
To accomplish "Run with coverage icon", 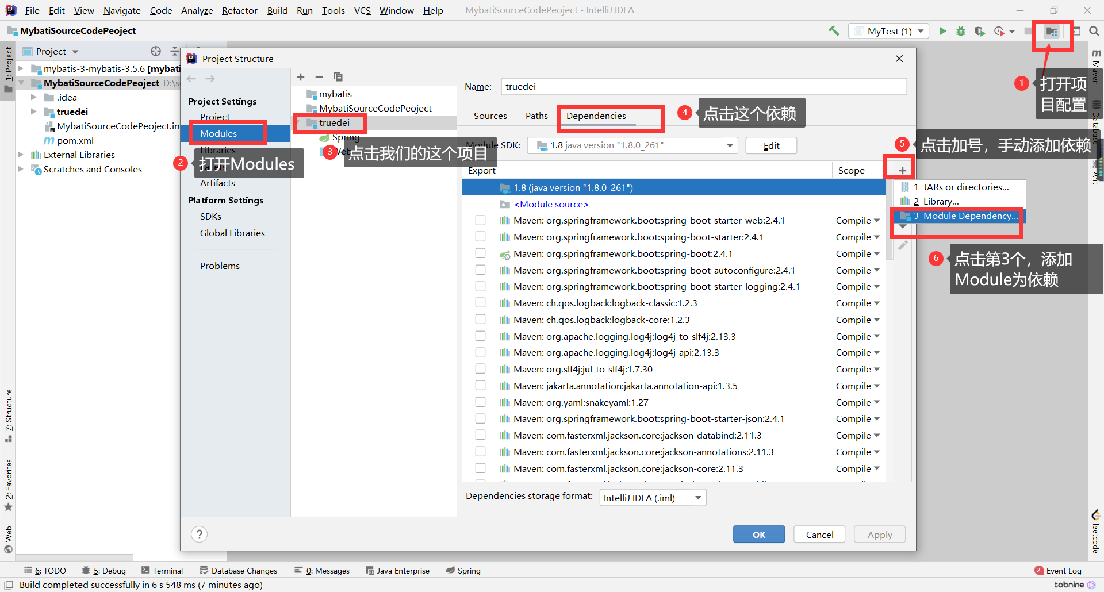I will point(980,31).
